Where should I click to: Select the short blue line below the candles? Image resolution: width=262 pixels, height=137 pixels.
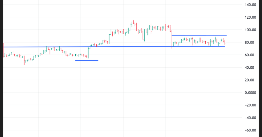pyautogui.click(x=86, y=60)
